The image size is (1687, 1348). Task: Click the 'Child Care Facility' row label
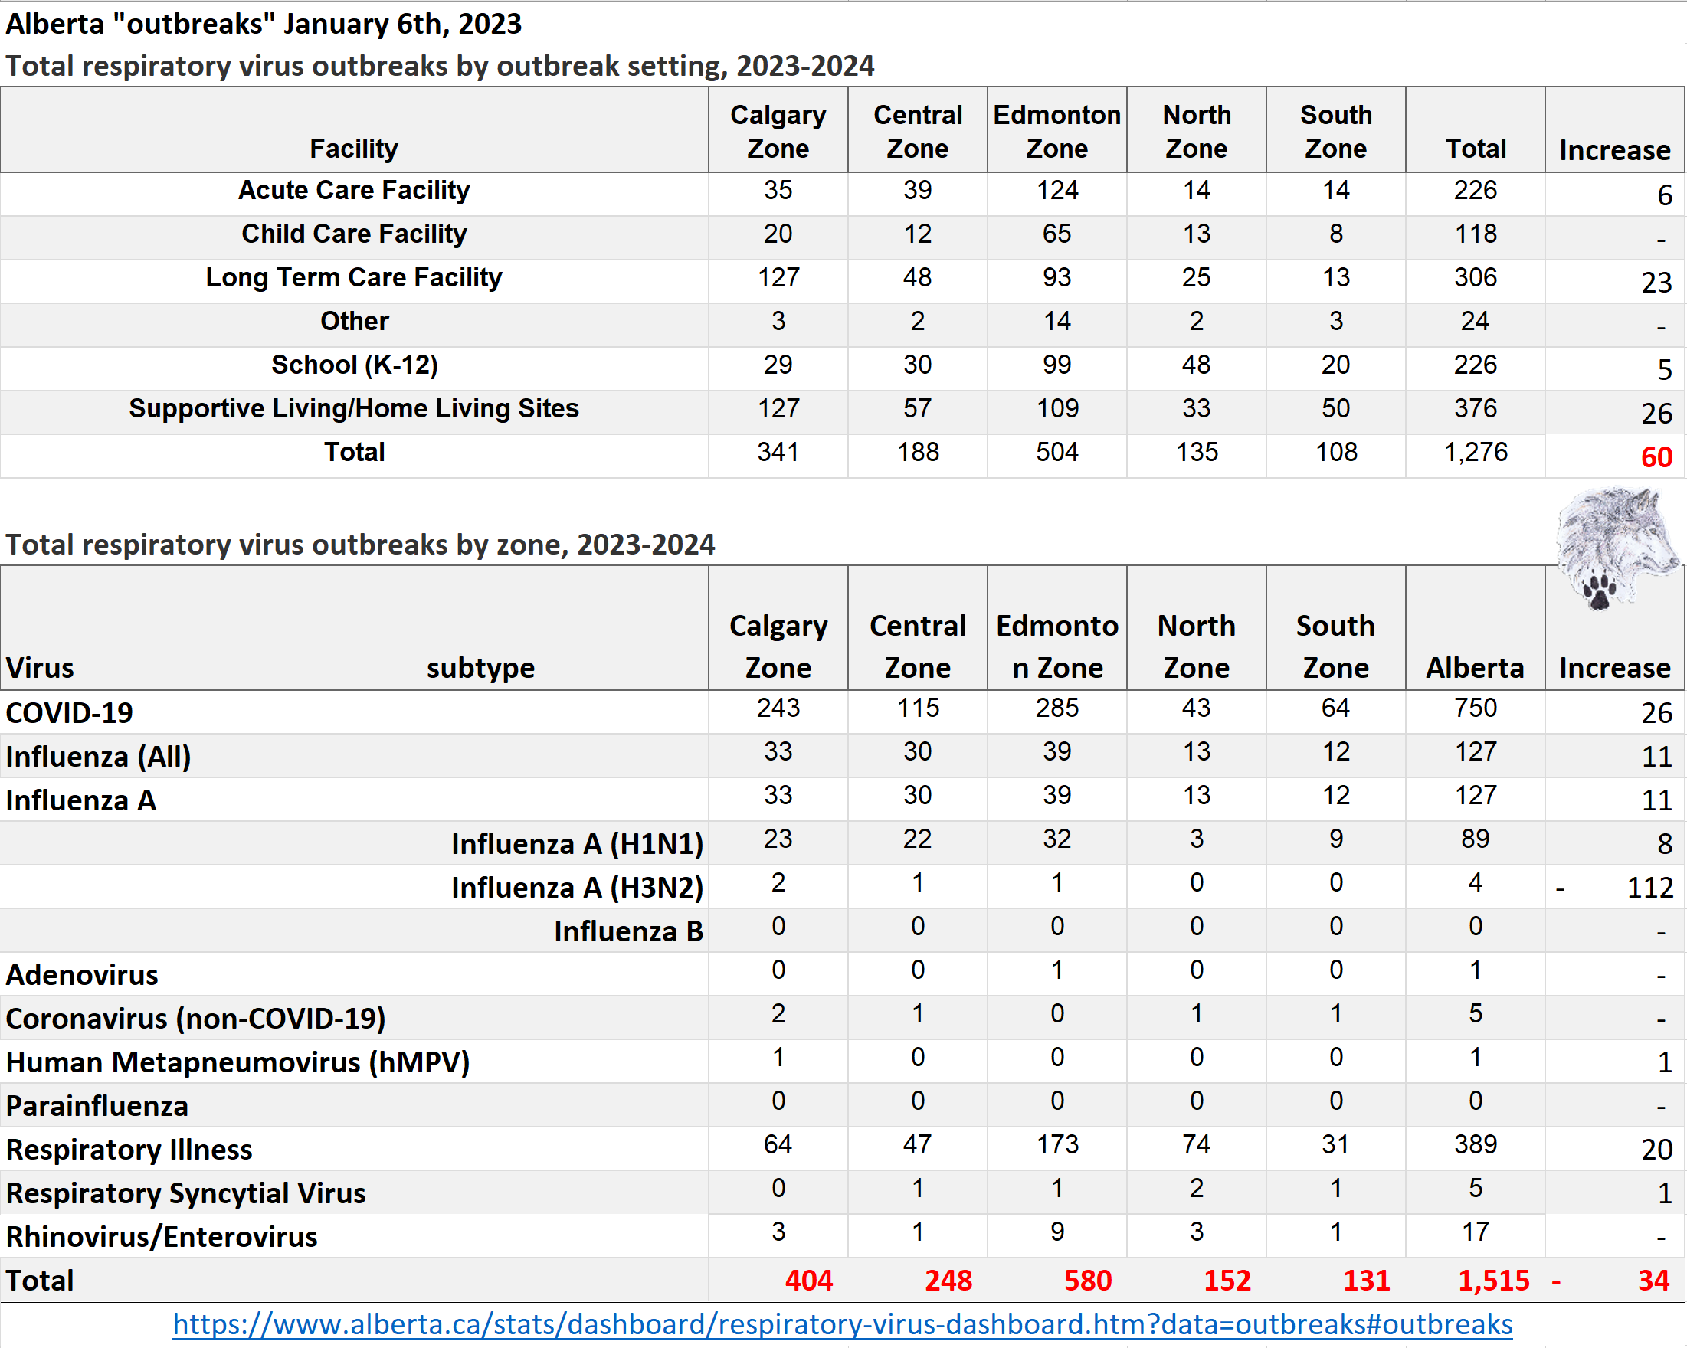[354, 234]
